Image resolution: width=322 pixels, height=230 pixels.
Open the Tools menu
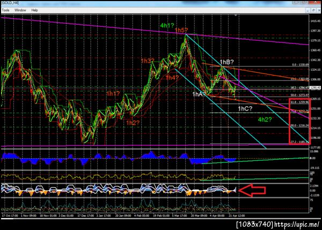[5, 10]
